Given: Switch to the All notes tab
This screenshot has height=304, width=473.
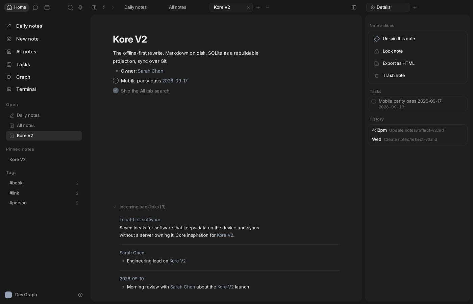Looking at the screenshot, I should pos(178,7).
